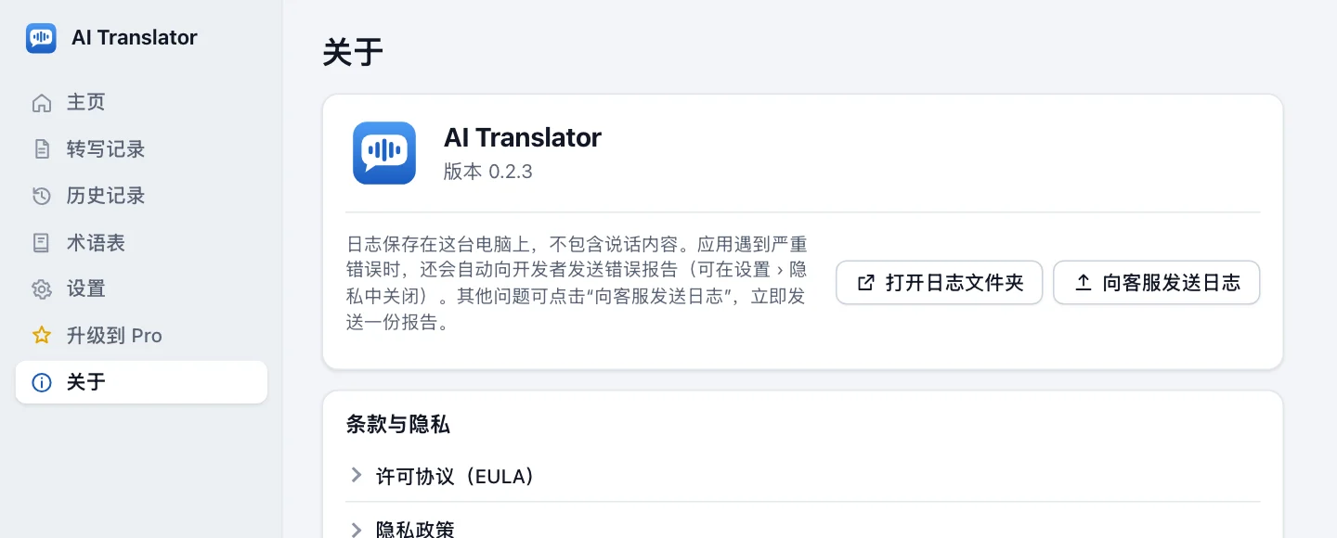The image size is (1337, 538).
Task: Open the 主页 sidebar item
Action: click(141, 103)
